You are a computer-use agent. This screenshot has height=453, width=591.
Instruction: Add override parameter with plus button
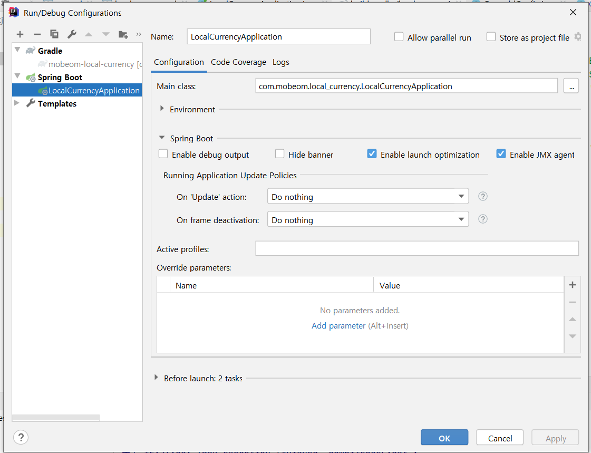572,285
